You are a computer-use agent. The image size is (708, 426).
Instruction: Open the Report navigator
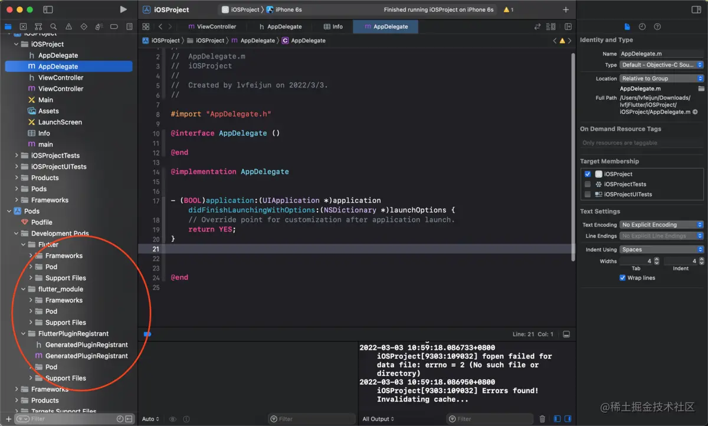click(x=129, y=27)
